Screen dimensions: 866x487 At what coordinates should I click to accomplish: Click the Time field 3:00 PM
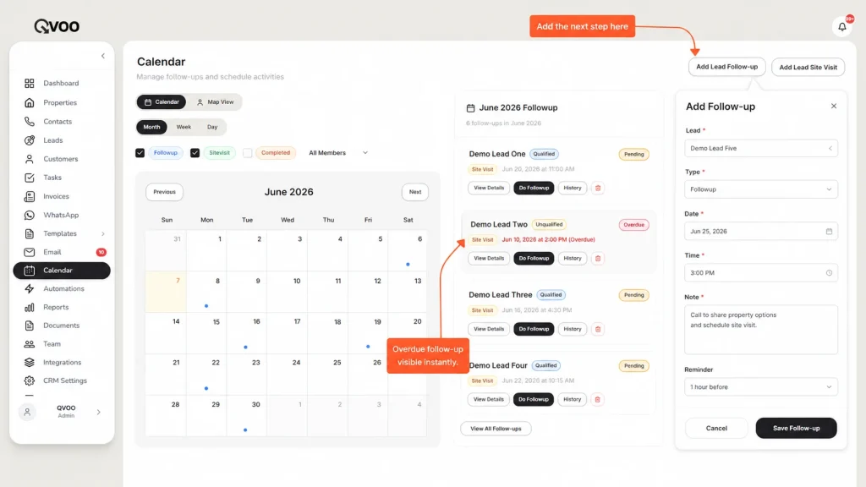coord(761,273)
